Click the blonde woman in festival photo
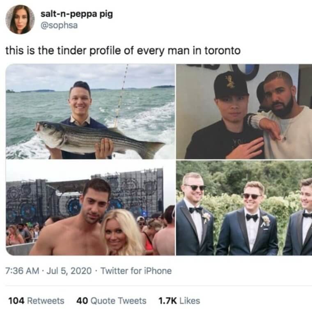 point(124,233)
